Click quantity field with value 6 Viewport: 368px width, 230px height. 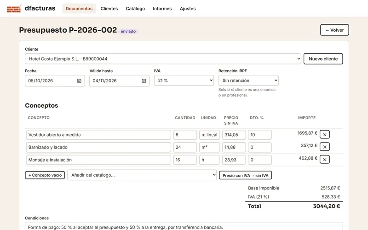click(x=185, y=135)
